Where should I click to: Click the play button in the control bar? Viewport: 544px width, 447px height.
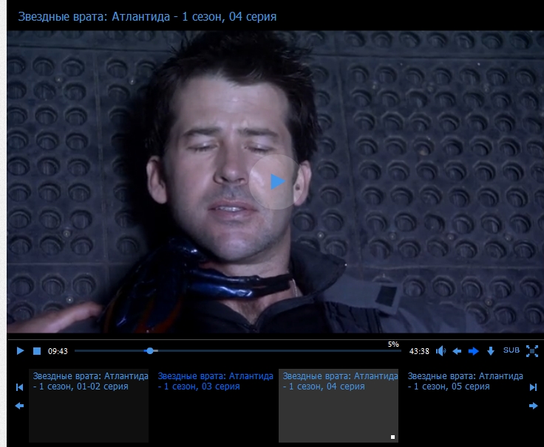point(20,351)
